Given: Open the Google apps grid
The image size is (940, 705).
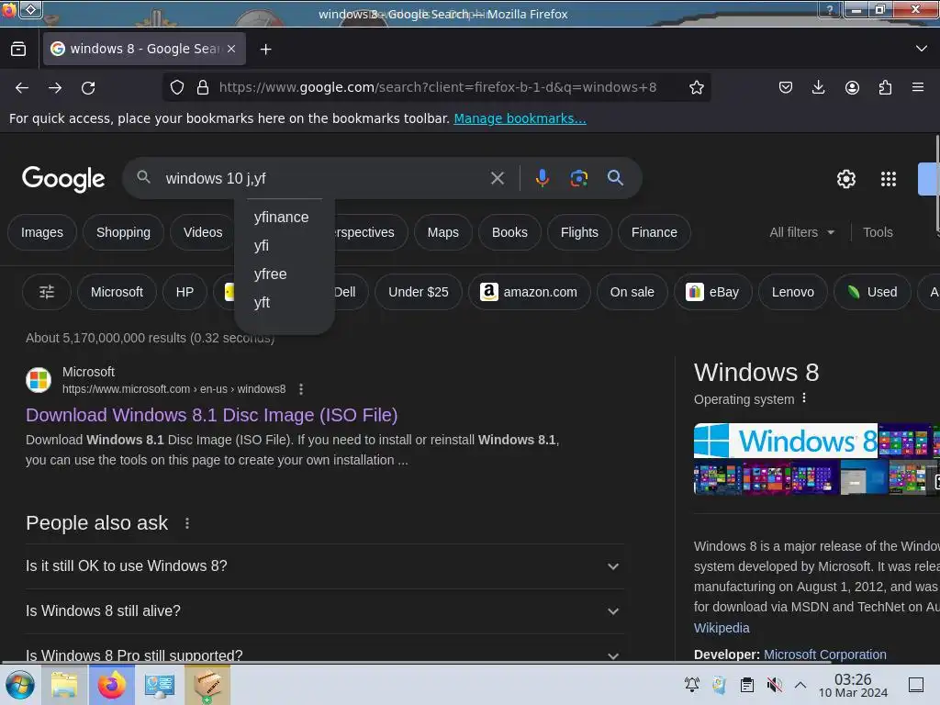Looking at the screenshot, I should point(889,179).
